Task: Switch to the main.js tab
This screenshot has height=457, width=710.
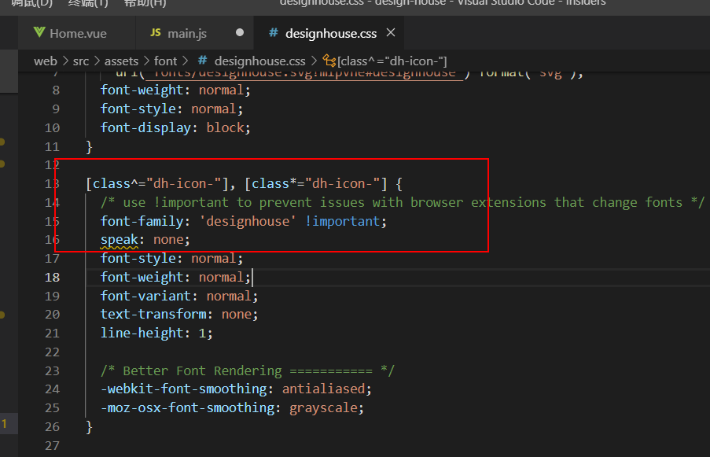Action: pos(186,34)
